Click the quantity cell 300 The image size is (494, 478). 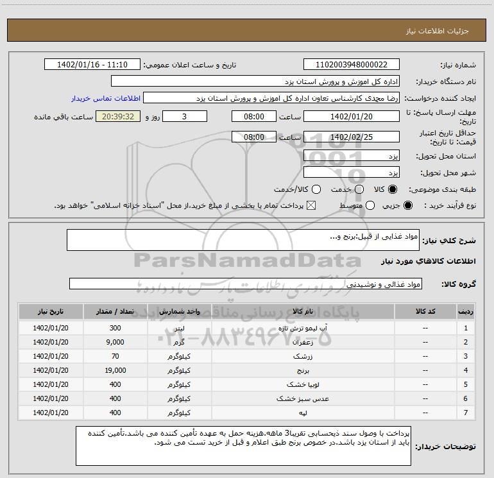115,328
